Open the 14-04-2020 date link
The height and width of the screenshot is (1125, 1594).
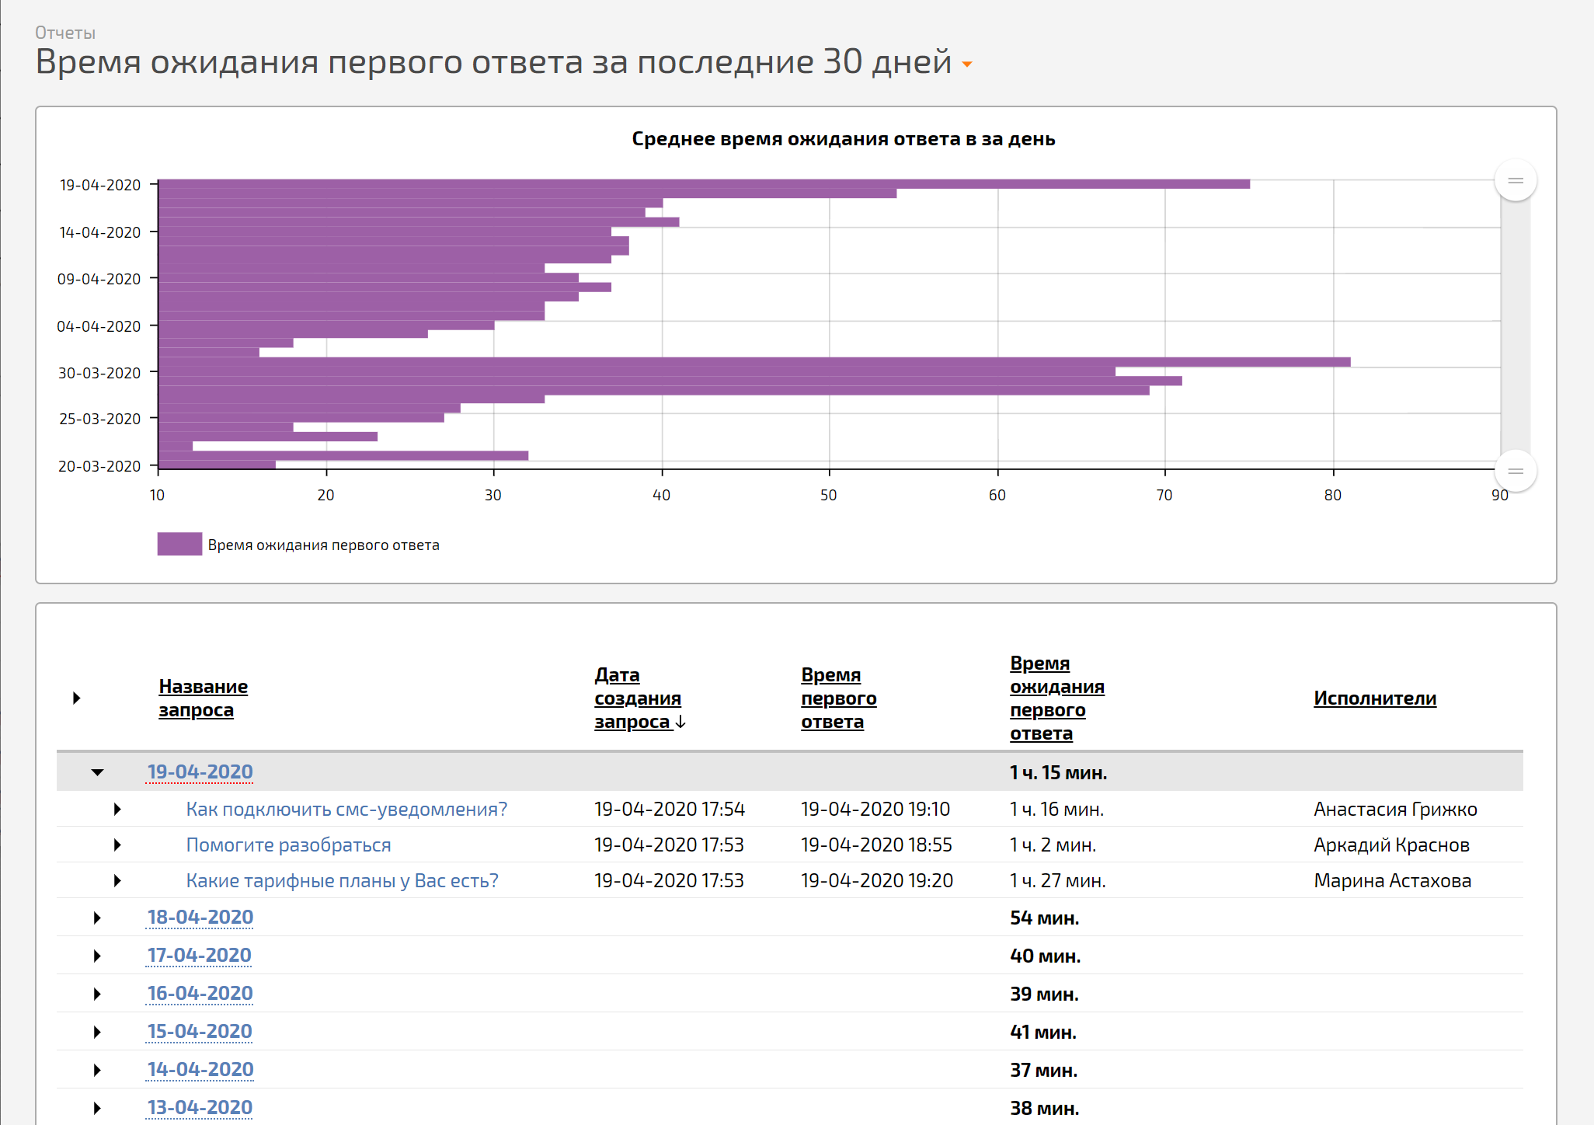coord(200,1069)
